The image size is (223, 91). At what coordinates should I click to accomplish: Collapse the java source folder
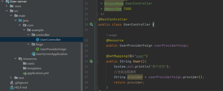pyautogui.click(x=15, y=20)
